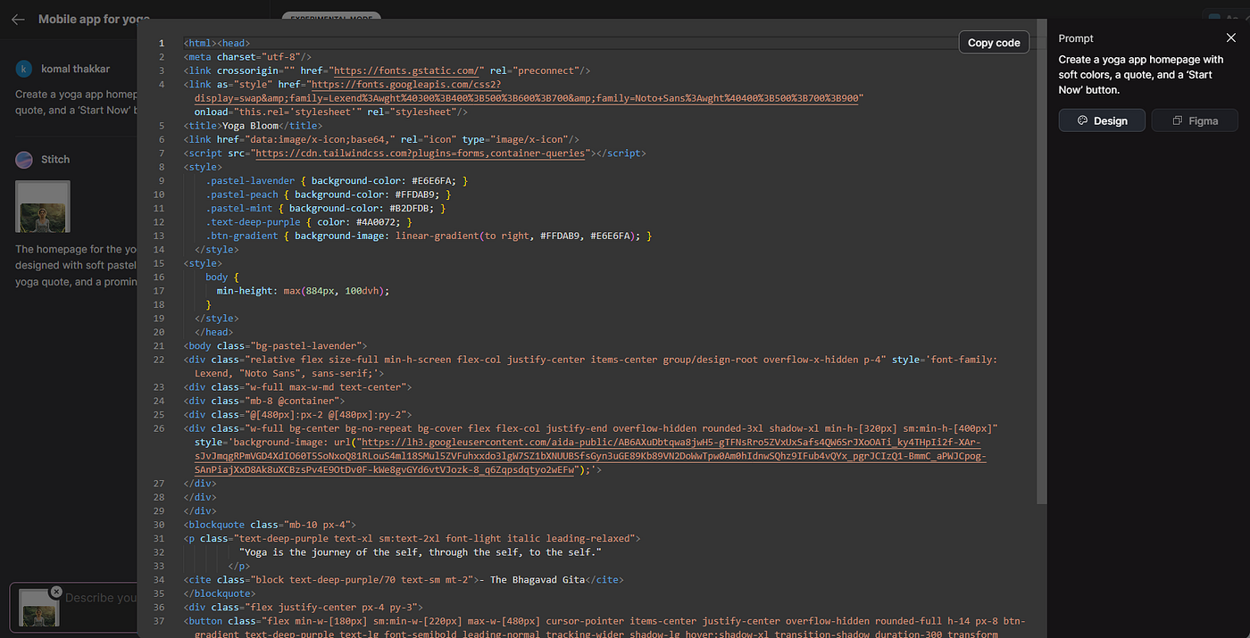Click the yoga quote text on line 32
Screen dimensions: 1250x638
421,552
